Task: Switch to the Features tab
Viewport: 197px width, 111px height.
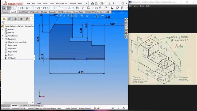Action: click(x=5, y=12)
